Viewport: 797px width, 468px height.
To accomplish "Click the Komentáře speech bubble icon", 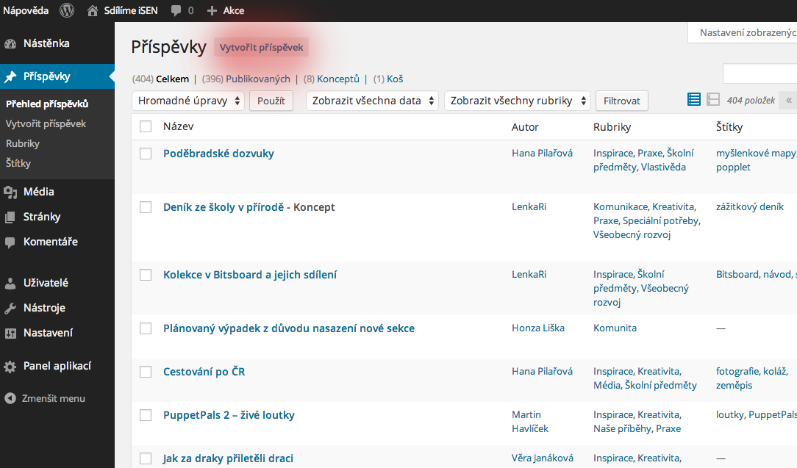I will tap(10, 242).
